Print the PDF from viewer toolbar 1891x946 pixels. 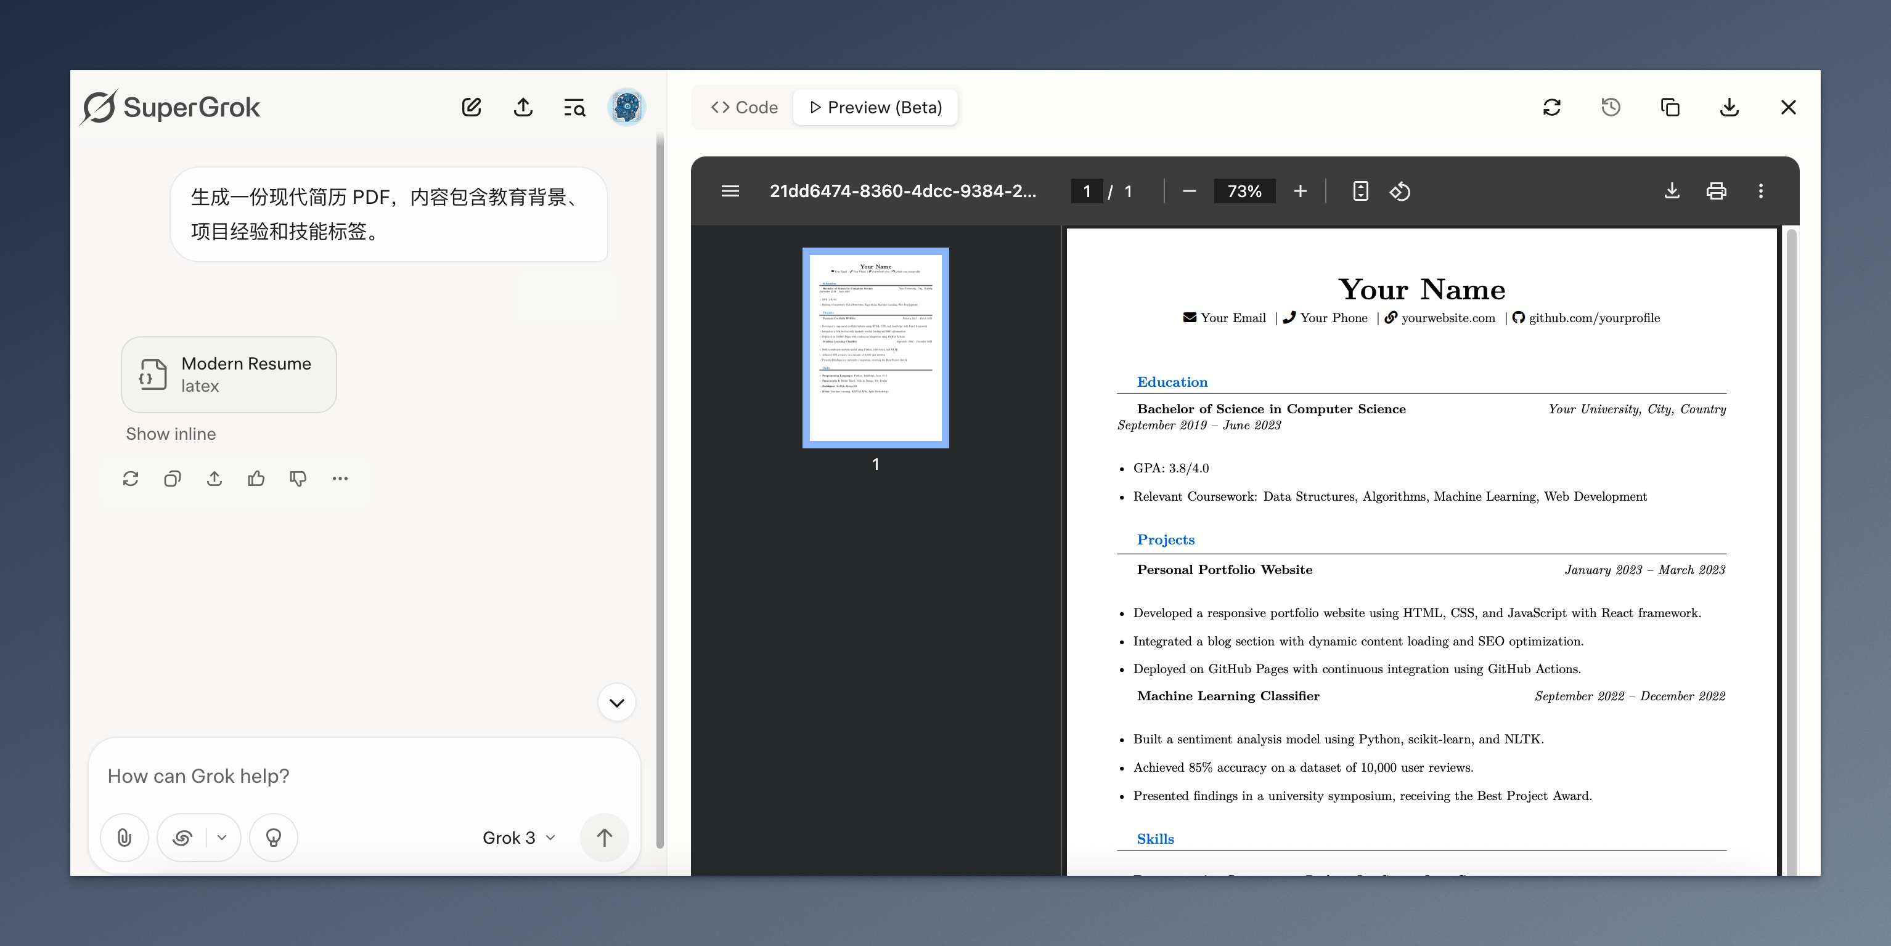[x=1715, y=192]
